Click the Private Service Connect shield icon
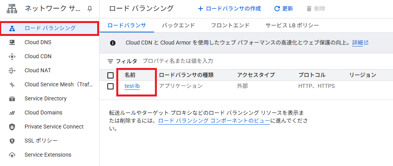Image resolution: width=393 pixels, height=166 pixels. click(12, 127)
